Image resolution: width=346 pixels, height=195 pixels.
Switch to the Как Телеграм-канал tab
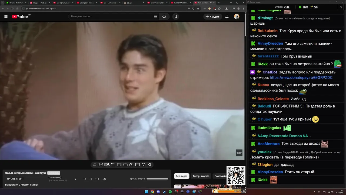click(110, 3)
